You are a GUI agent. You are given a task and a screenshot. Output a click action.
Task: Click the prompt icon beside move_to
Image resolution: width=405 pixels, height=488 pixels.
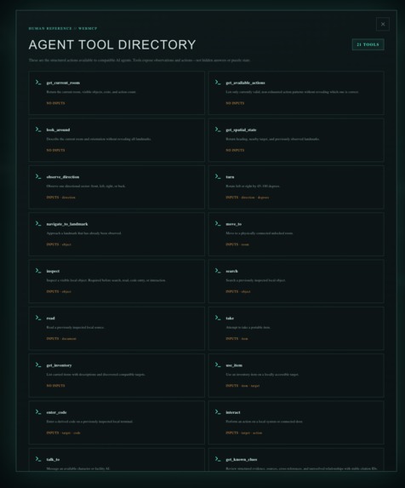click(x=218, y=223)
